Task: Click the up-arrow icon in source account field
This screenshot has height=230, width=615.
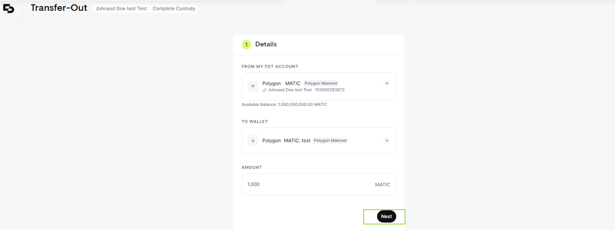Action: pos(253,86)
